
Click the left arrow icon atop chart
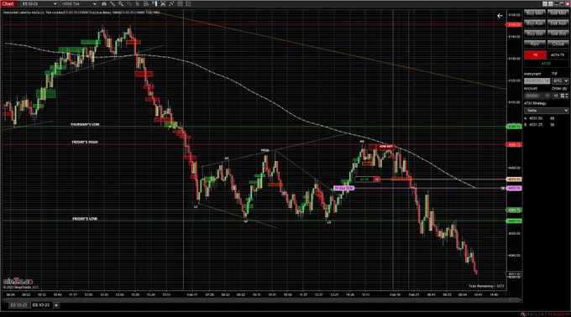(x=500, y=16)
